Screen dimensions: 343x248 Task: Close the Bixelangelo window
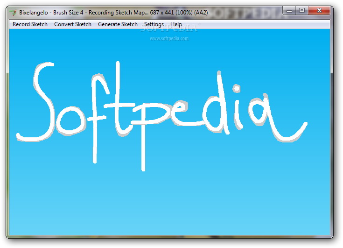tap(319, 10)
